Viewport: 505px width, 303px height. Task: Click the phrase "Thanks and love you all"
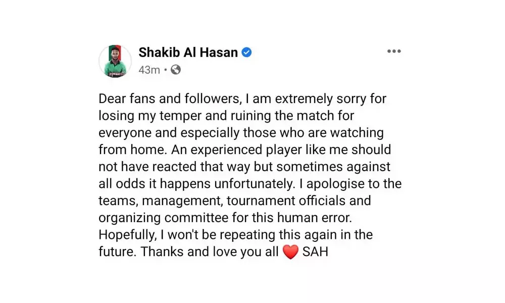click(x=210, y=251)
